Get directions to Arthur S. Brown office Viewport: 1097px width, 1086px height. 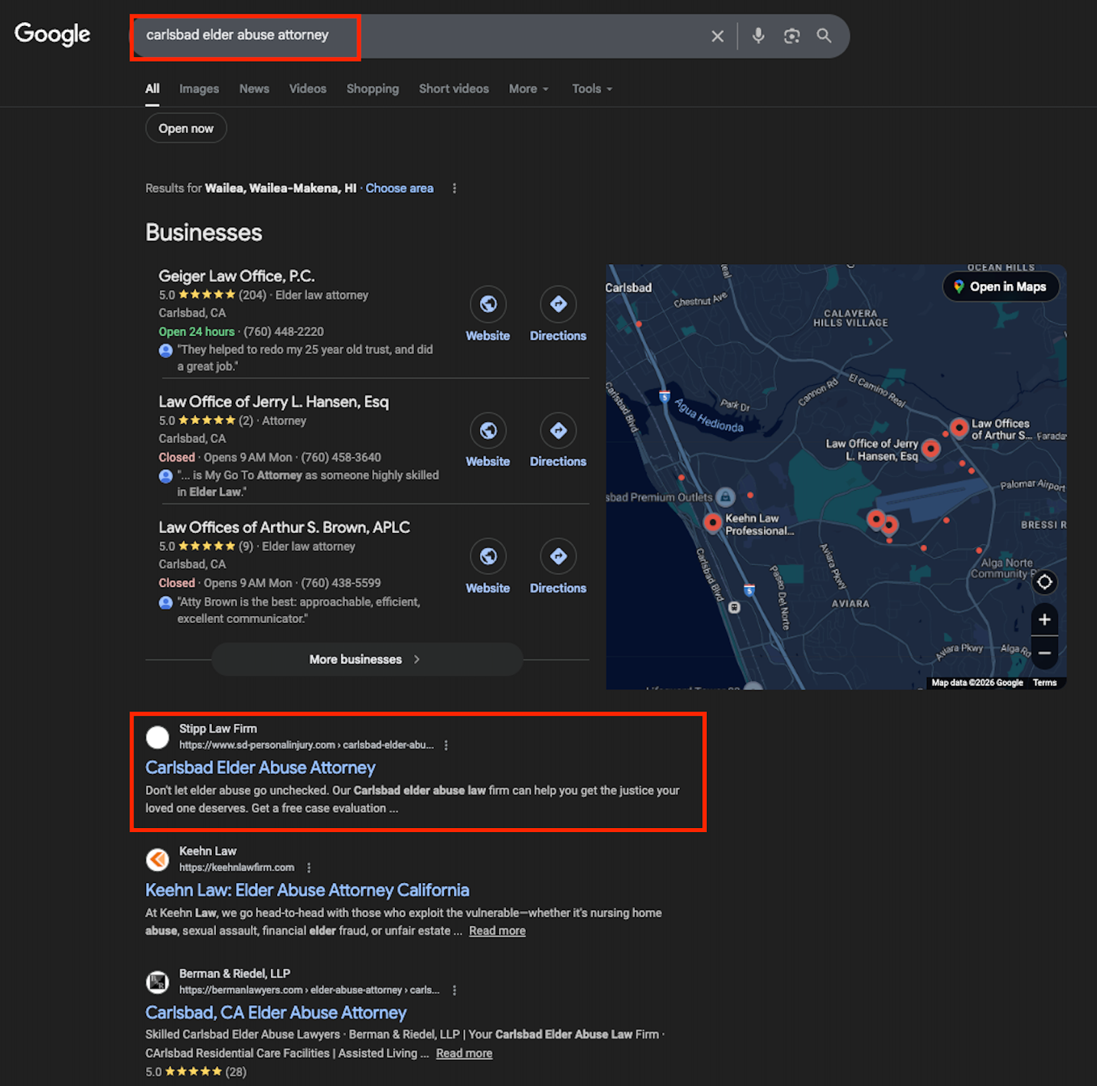[558, 556]
